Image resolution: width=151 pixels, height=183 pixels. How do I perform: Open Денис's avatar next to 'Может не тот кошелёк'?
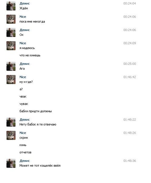tap(11, 163)
